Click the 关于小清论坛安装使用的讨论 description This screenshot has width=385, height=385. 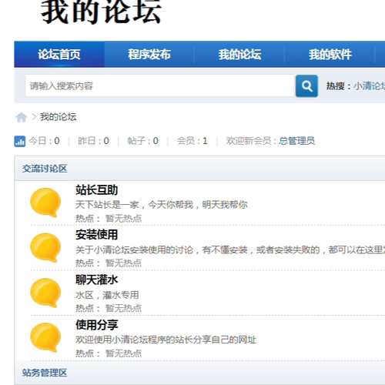(230, 249)
